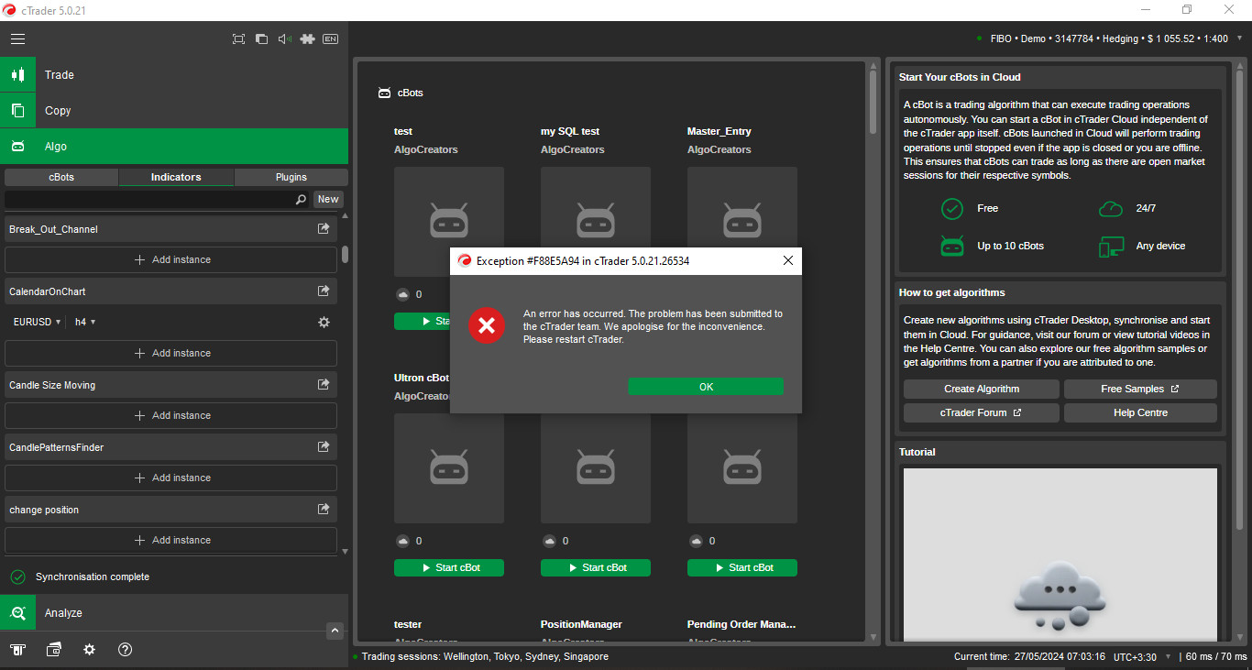This screenshot has width=1252, height=670.
Task: Open the sidebar settings gear
Action: pyautogui.click(x=89, y=649)
